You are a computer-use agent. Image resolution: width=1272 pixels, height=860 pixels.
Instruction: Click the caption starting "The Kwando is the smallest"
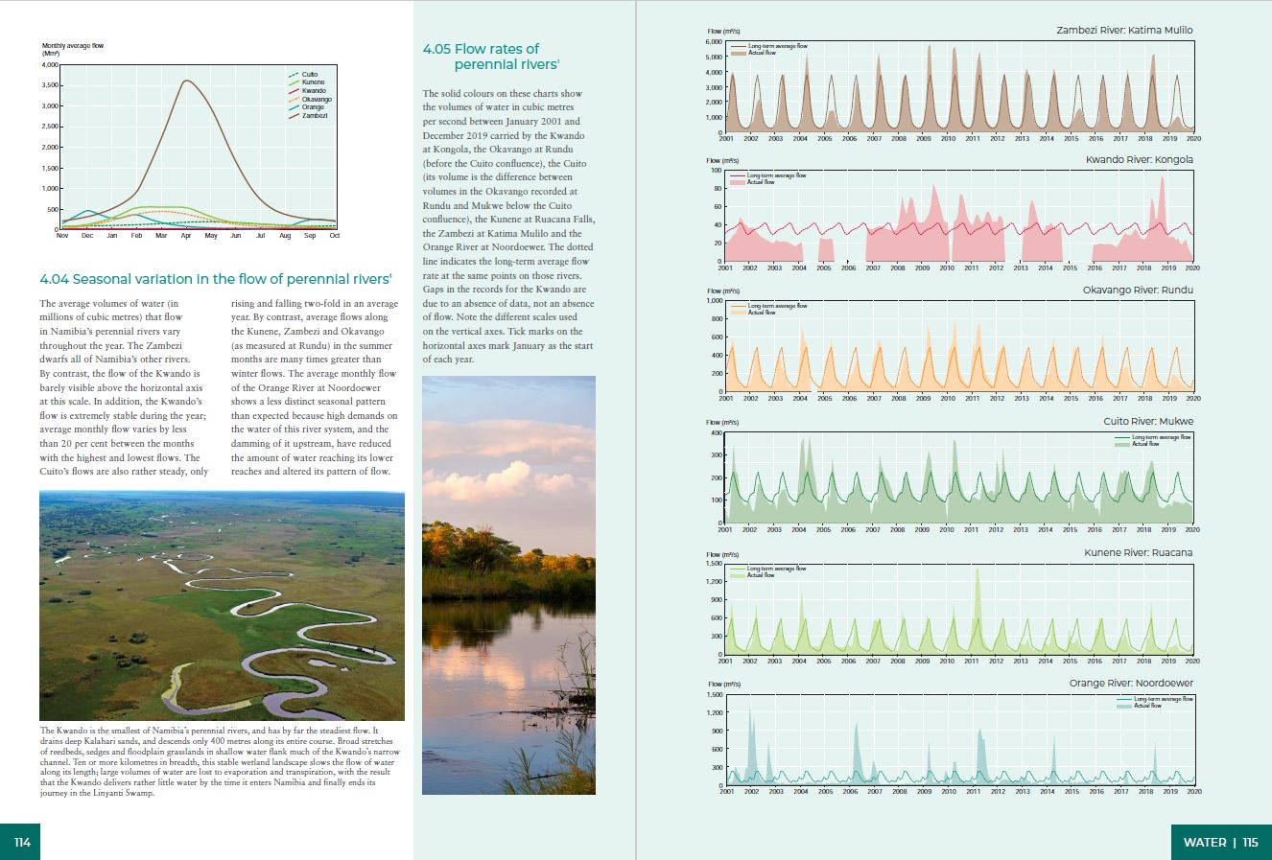click(x=220, y=762)
